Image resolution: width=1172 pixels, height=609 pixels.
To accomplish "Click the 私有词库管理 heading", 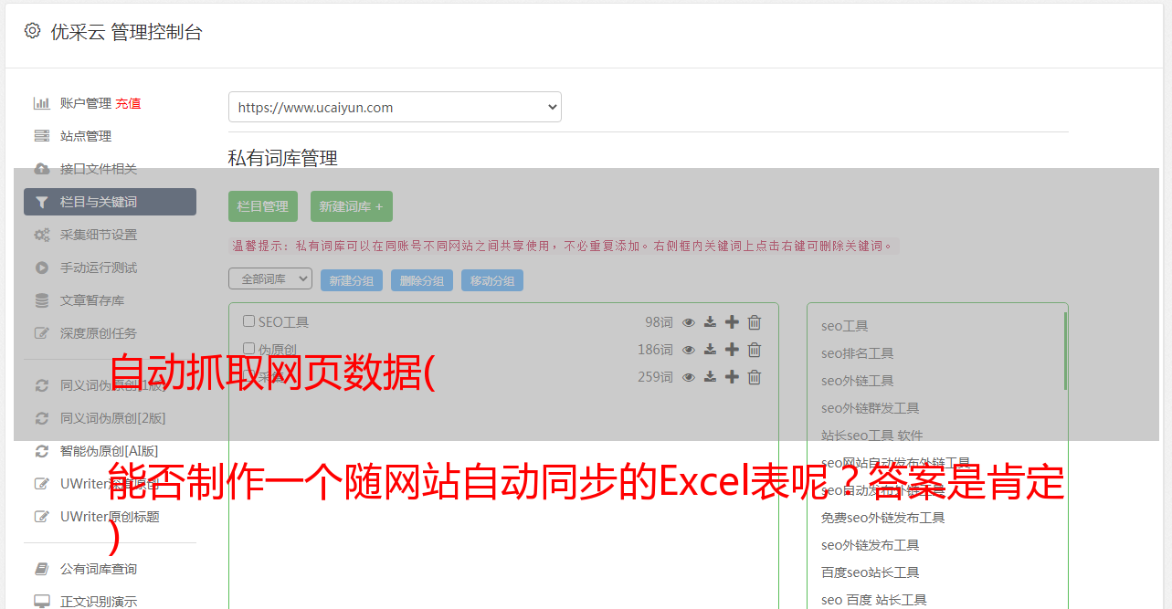I will pos(283,158).
